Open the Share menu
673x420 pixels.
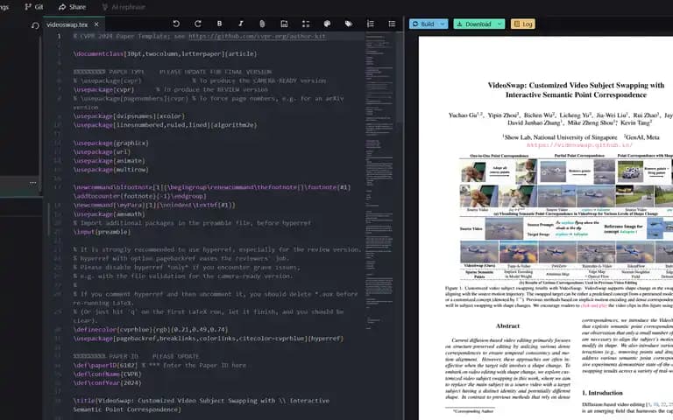[x=72, y=7]
